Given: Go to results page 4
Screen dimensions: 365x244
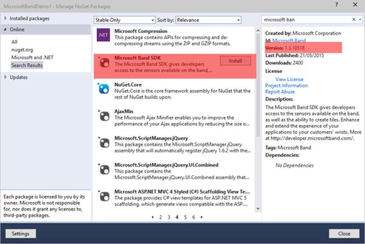Looking at the screenshot, I should click(x=177, y=217).
